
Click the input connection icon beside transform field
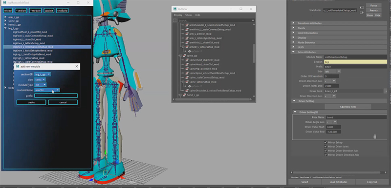[x=362, y=8]
